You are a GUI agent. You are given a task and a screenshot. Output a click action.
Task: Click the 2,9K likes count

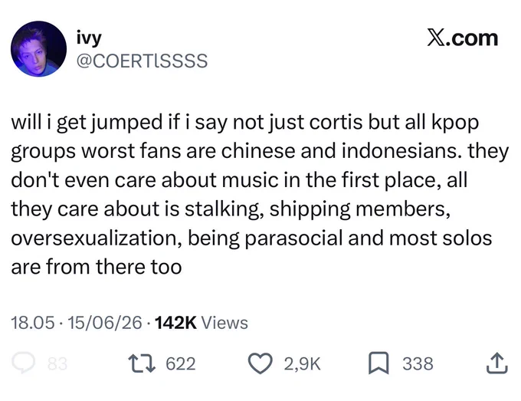point(302,363)
